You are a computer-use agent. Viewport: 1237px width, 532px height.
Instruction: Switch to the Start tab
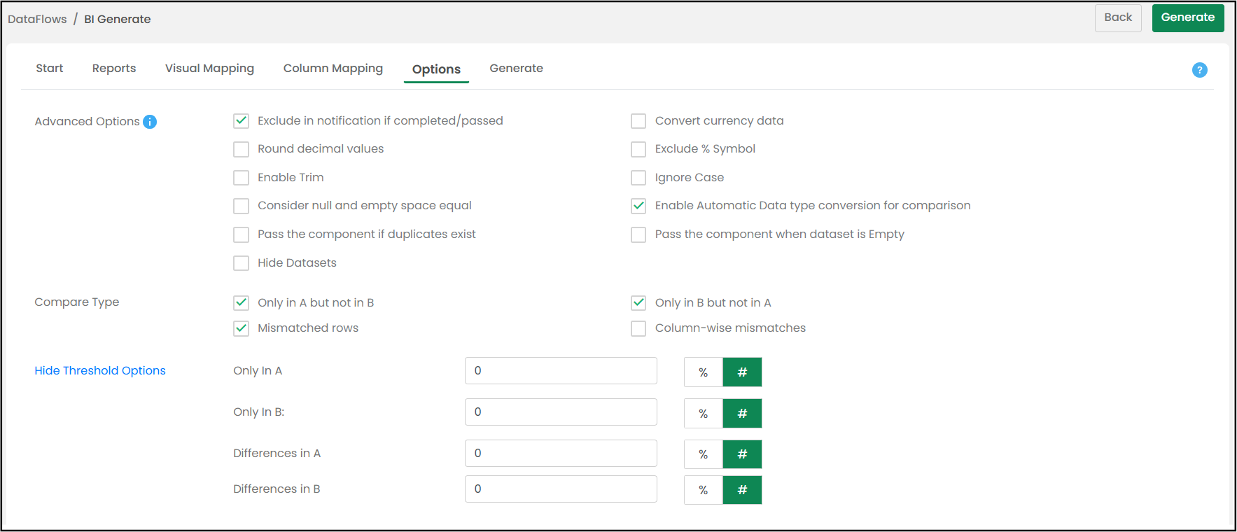click(50, 69)
